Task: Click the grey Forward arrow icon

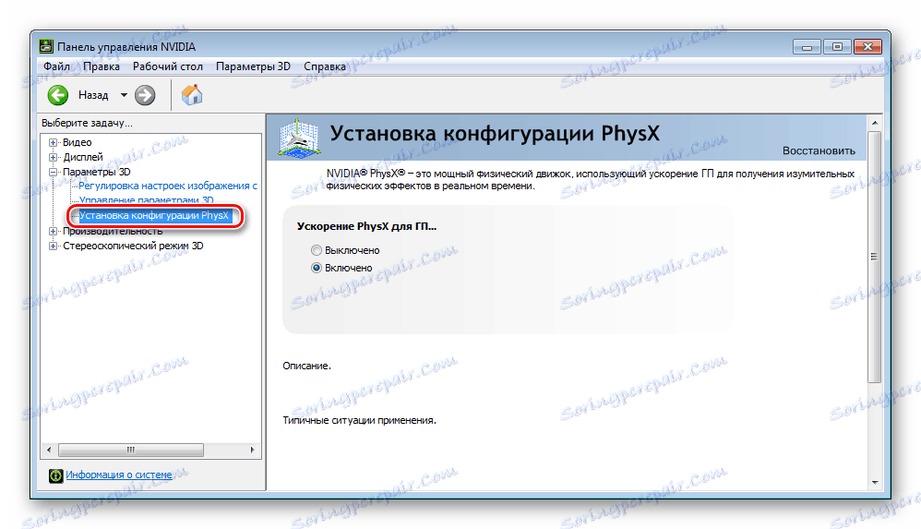Action: (x=145, y=95)
